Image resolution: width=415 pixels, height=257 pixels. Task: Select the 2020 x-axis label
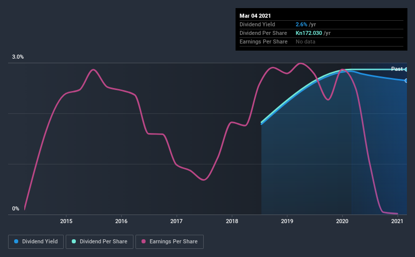(x=342, y=221)
